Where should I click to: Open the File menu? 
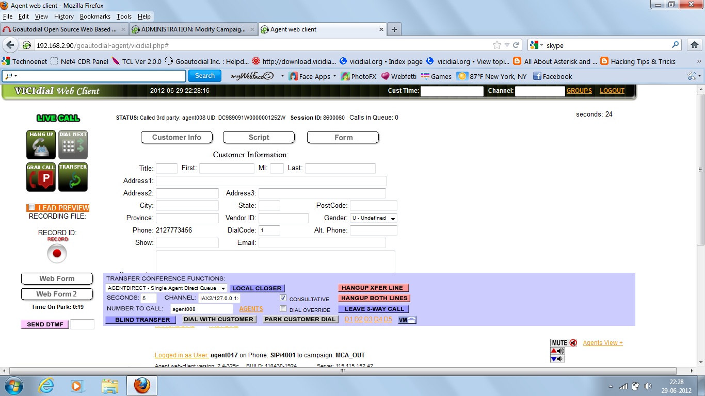pos(8,16)
